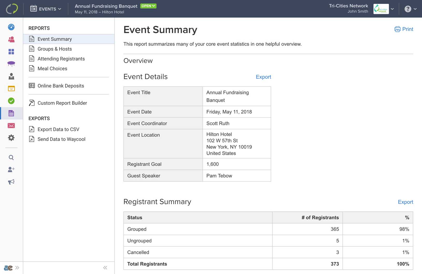The width and height of the screenshot is (422, 274).
Task: Click the John Smith user name
Action: (x=358, y=11)
